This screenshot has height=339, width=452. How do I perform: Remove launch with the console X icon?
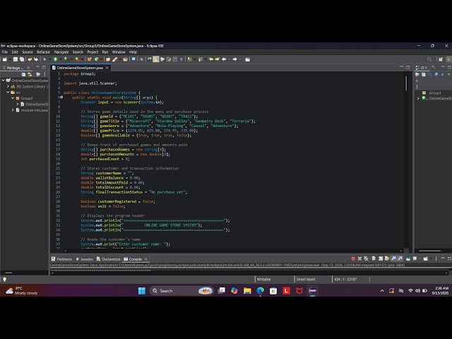359,258
